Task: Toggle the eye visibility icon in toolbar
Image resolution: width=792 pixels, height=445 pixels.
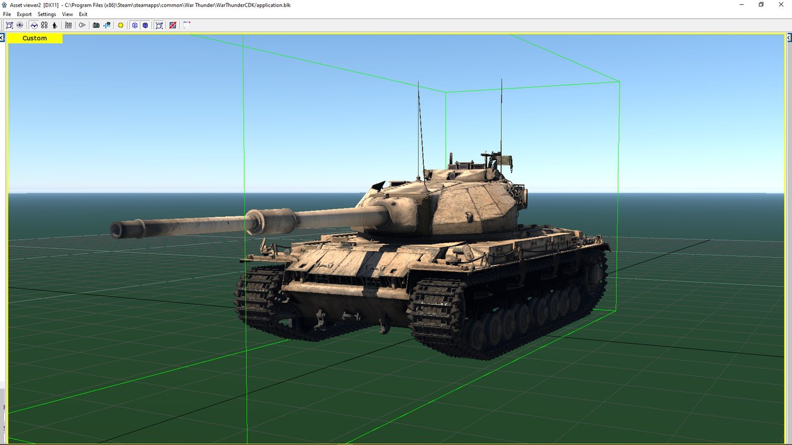Action: tap(20, 25)
